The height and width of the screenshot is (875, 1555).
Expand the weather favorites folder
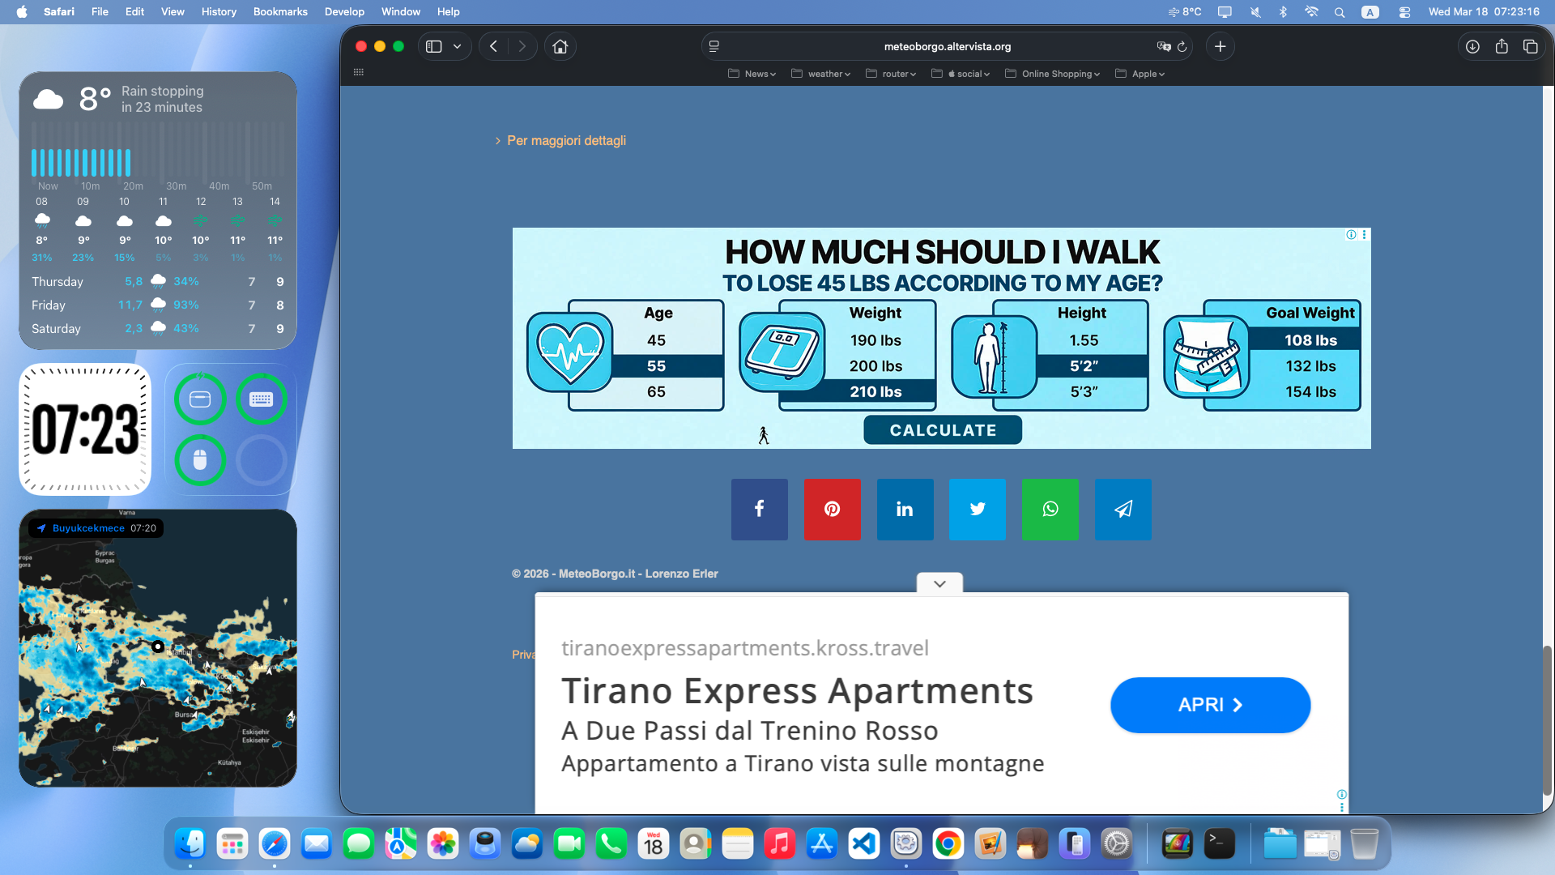pyautogui.click(x=820, y=73)
